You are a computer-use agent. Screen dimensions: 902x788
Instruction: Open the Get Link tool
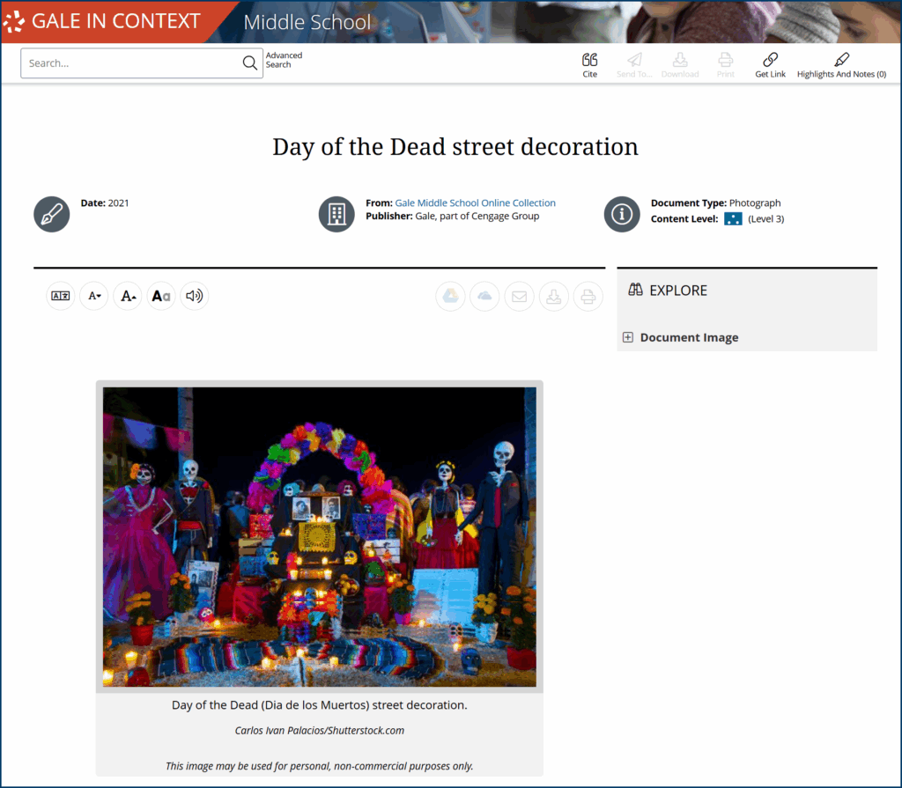tap(770, 60)
